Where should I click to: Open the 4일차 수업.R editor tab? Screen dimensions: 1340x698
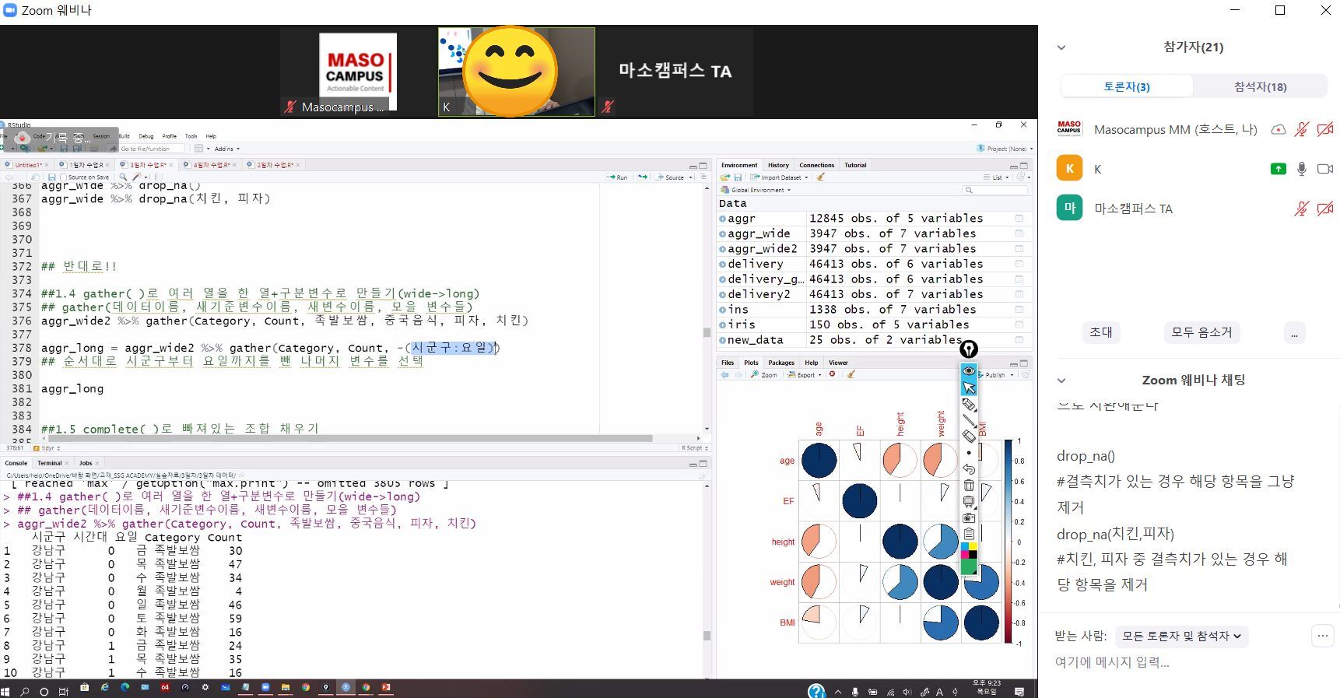pos(211,165)
